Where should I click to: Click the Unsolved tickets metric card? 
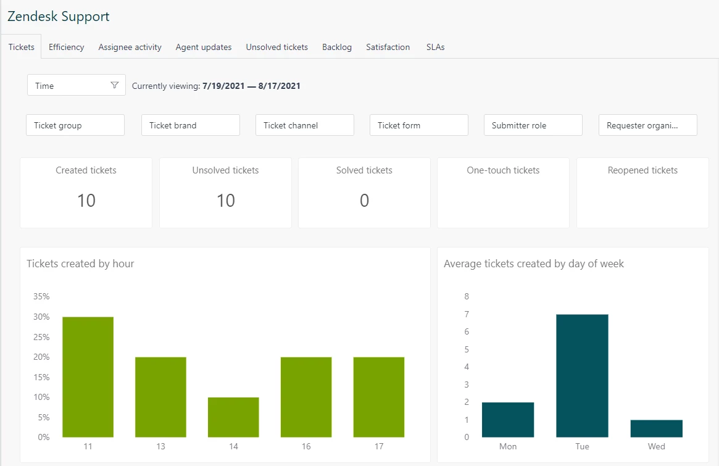coord(226,193)
